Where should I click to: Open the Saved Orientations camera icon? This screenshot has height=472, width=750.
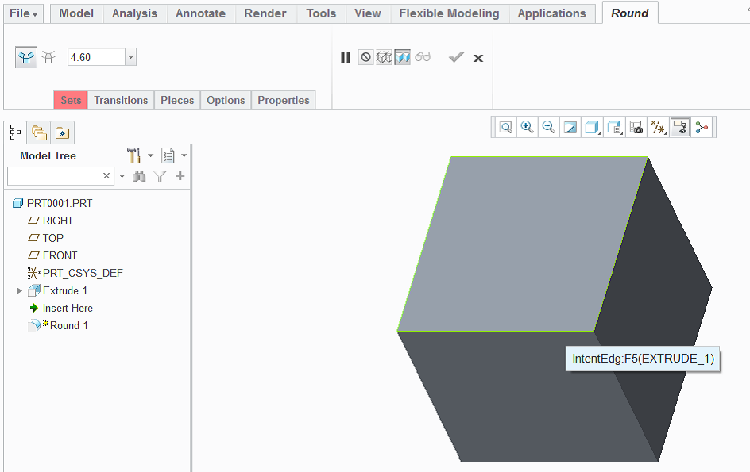(x=636, y=127)
